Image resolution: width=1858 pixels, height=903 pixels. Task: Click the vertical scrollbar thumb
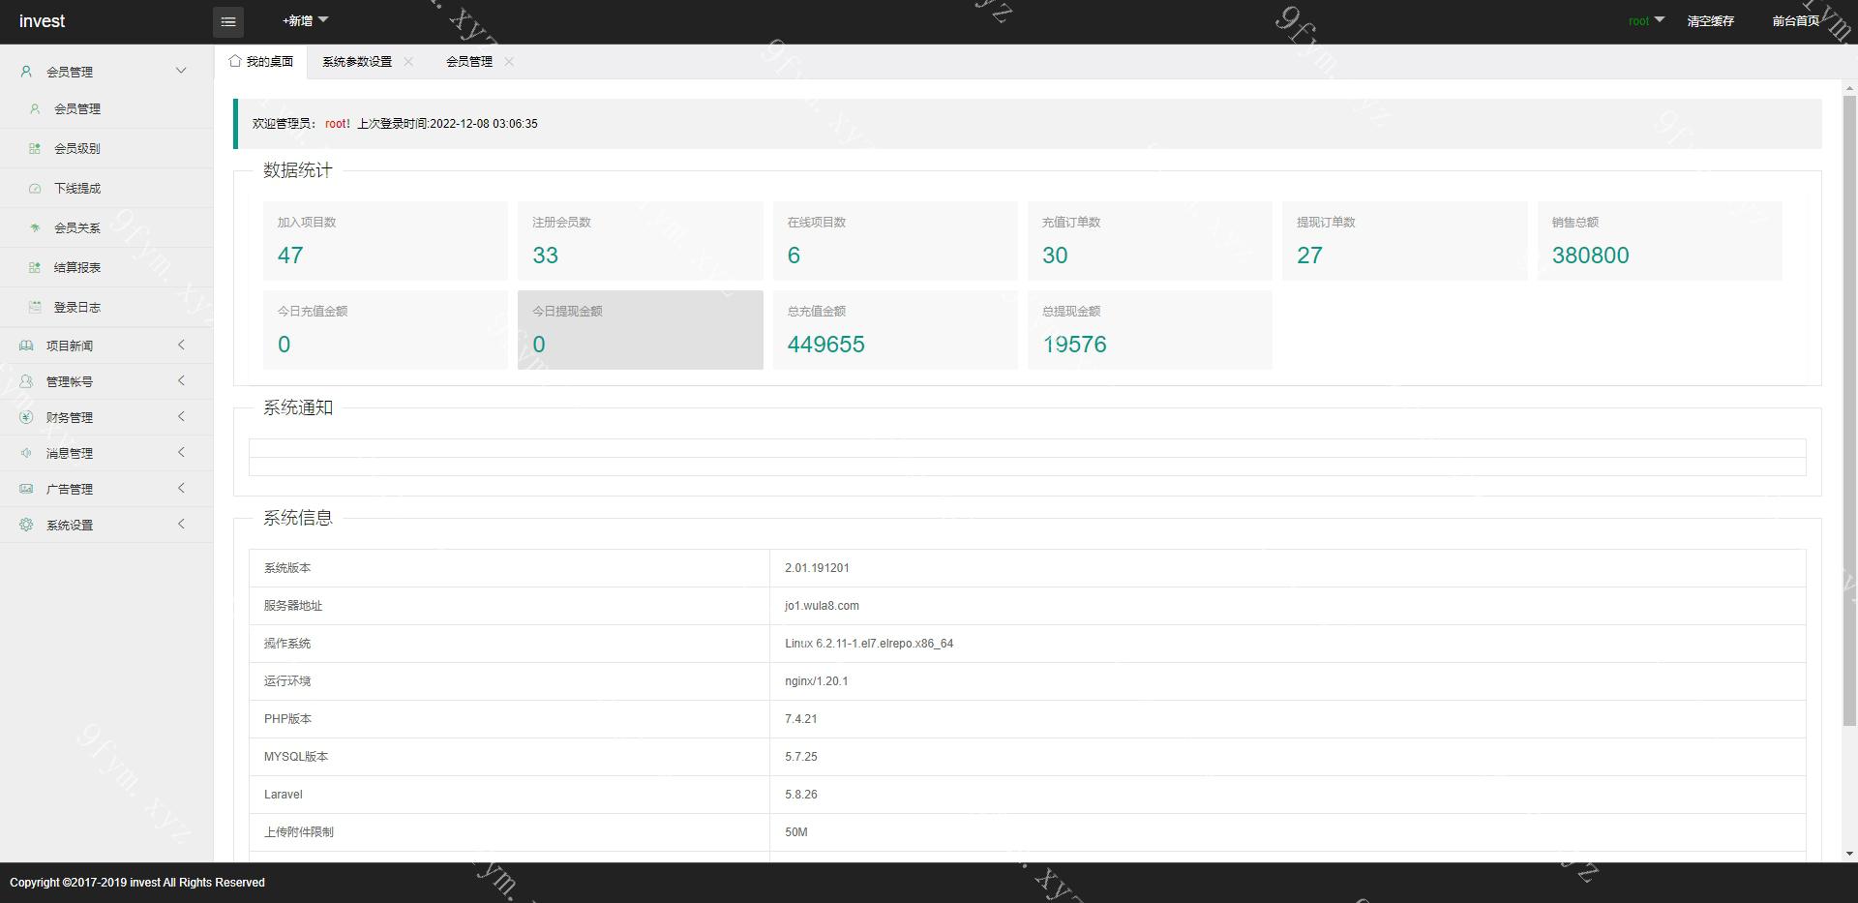pyautogui.click(x=1849, y=410)
